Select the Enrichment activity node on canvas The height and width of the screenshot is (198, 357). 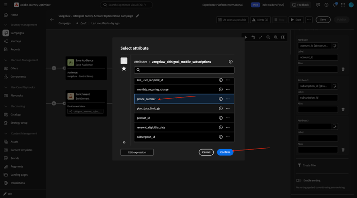coord(86,104)
